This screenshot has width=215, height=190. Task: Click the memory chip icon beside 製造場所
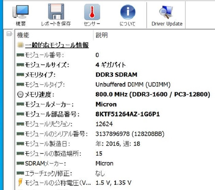coord(20,153)
